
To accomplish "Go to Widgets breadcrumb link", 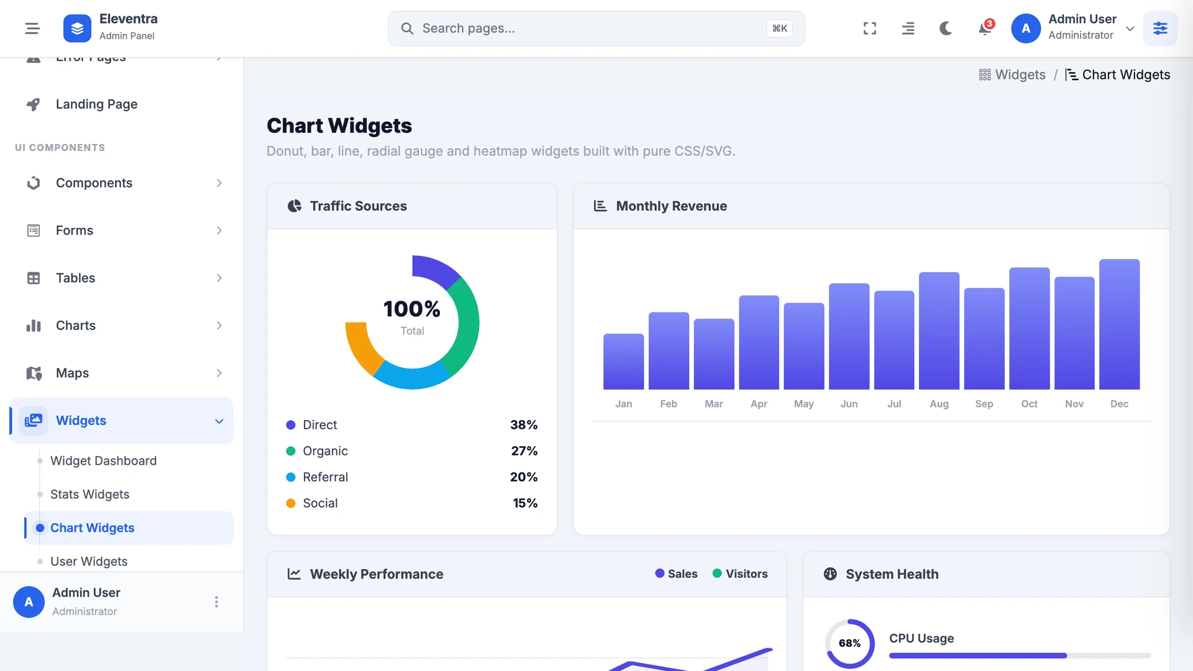I will pos(1012,75).
